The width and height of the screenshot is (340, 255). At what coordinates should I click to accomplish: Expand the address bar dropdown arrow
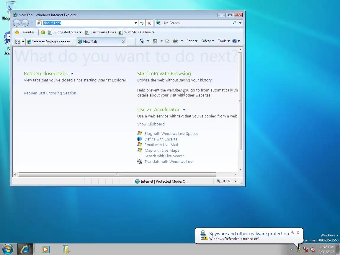click(x=135, y=23)
